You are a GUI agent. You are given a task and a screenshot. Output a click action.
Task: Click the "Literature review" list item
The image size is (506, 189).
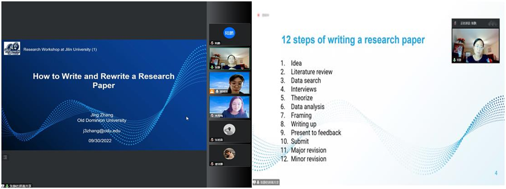311,72
